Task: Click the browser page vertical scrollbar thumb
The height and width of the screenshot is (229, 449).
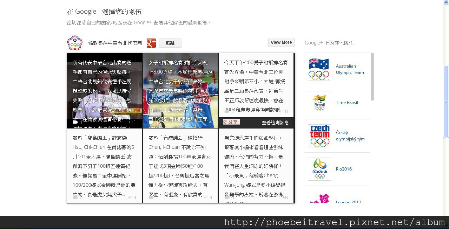Action: [x=446, y=102]
